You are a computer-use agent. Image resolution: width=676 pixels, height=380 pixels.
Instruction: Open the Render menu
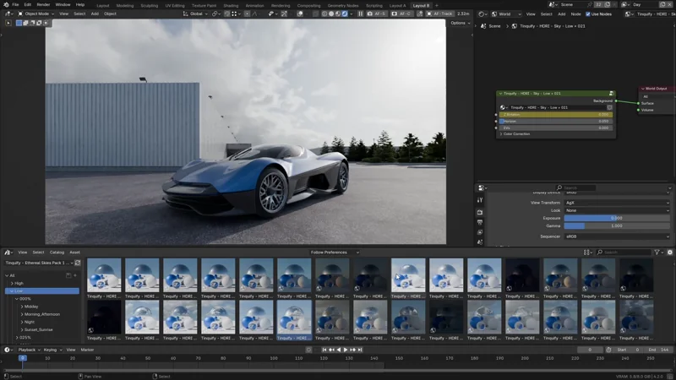pos(43,4)
